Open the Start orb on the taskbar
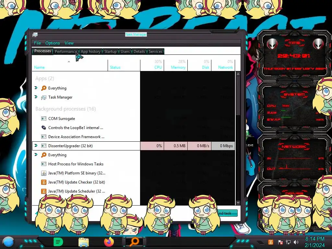This screenshot has height=249, width=332. tap(8, 242)
